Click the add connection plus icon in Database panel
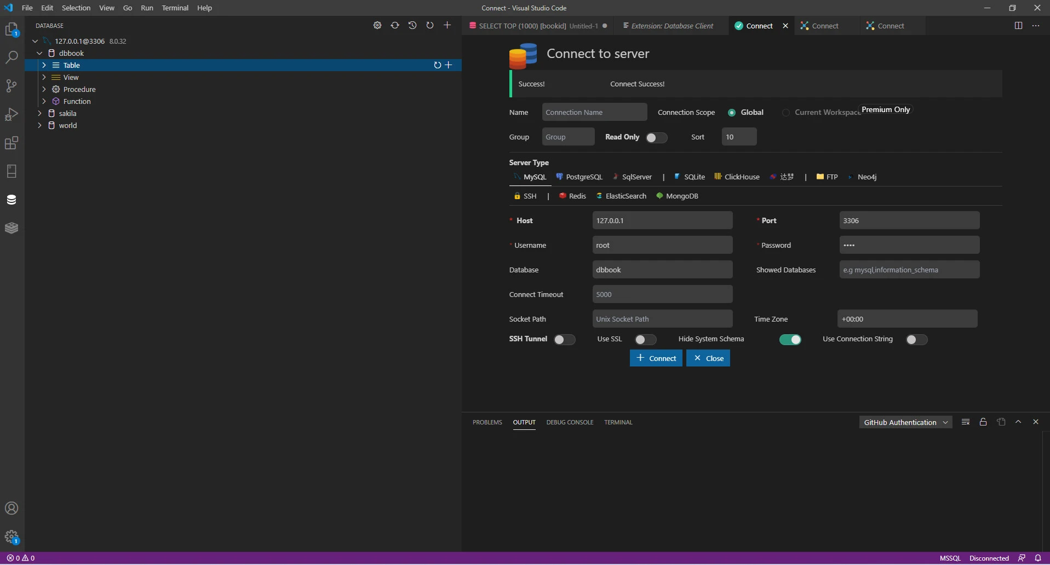Screen dimensions: 1050x565 (x=447, y=25)
